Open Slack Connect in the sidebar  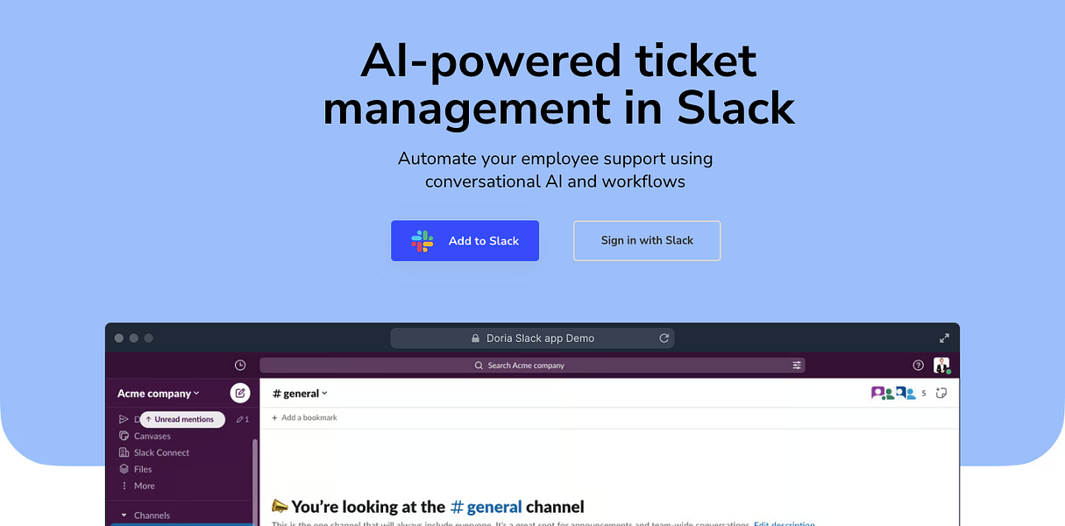click(161, 453)
